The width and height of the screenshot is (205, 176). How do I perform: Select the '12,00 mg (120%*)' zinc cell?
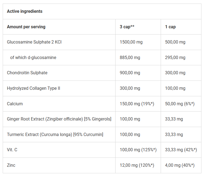point(137,165)
